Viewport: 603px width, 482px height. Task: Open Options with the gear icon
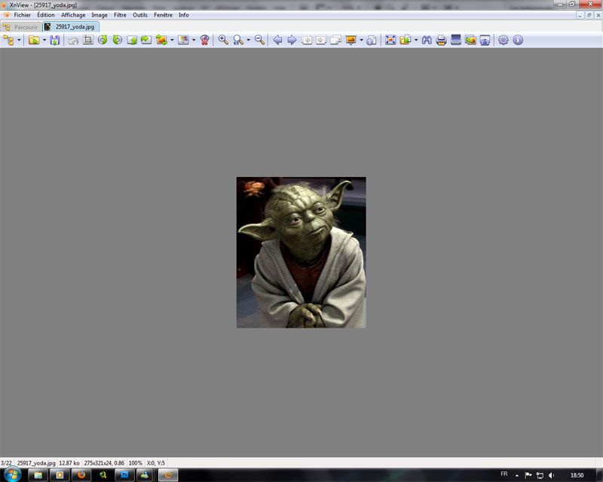503,40
